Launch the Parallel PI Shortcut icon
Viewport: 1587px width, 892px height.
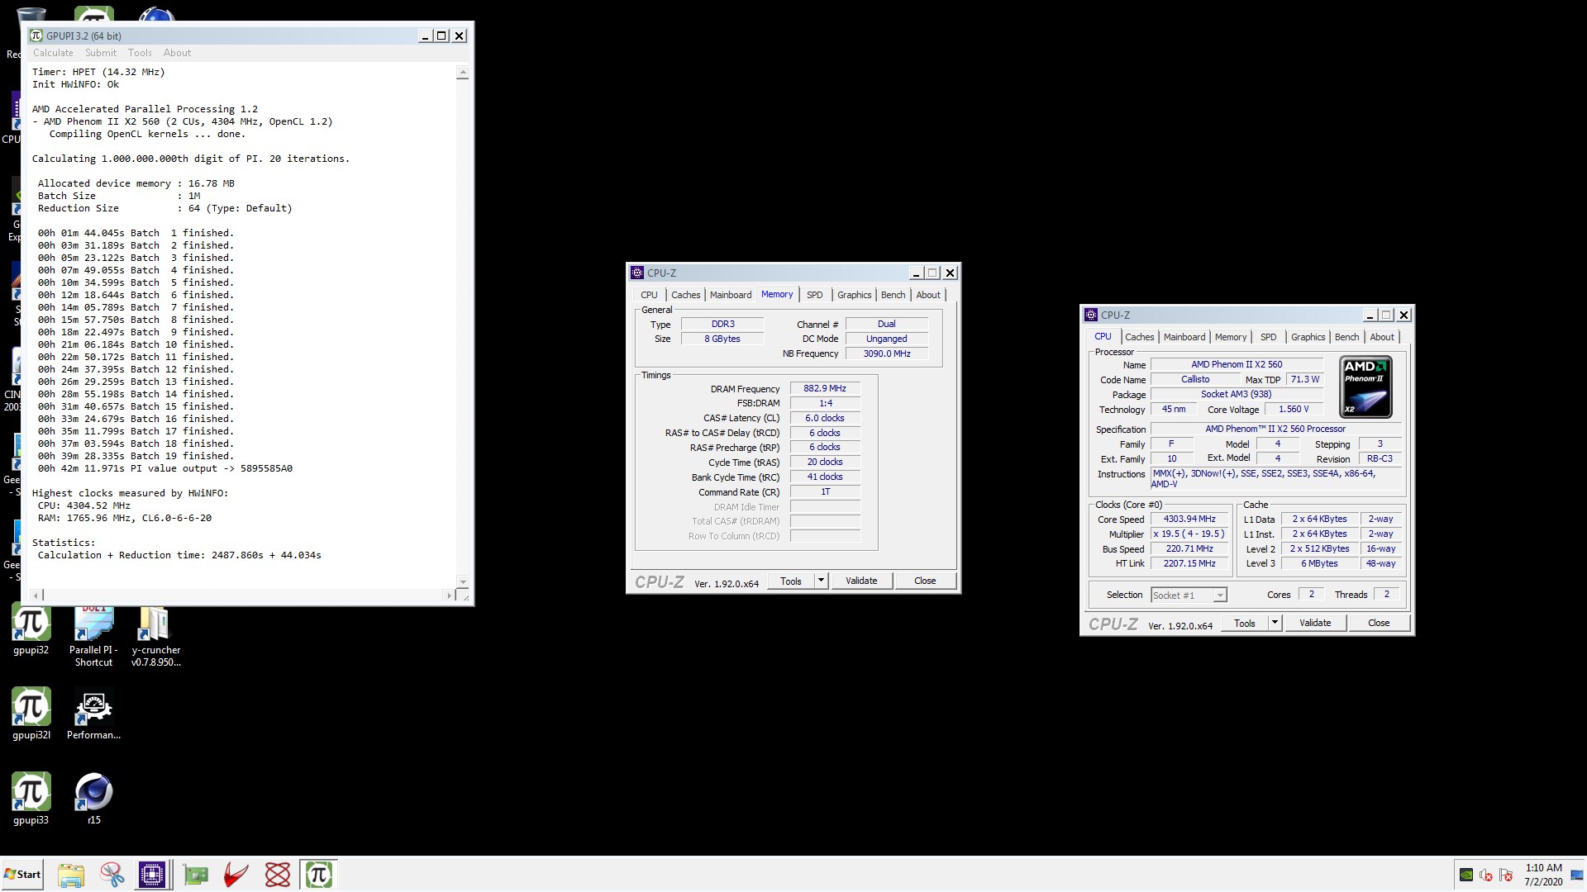[x=93, y=636]
